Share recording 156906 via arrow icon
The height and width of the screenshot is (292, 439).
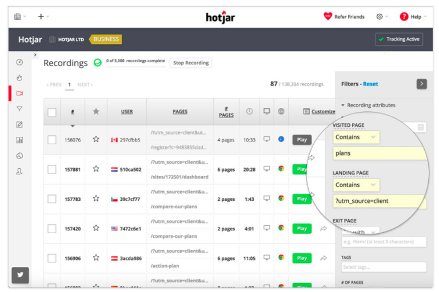324,258
